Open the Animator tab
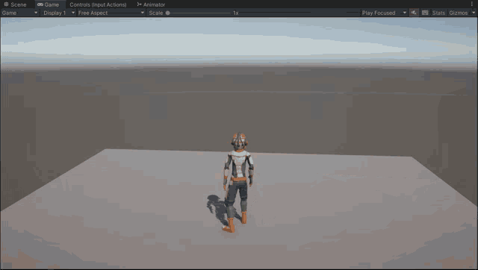Screen dimensions: 478x270 coord(151,4)
